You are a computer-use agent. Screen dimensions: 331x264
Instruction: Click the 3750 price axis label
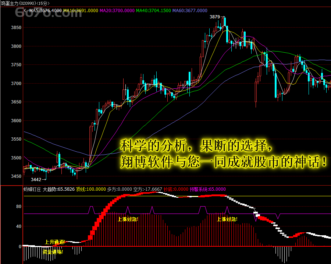point(16,65)
